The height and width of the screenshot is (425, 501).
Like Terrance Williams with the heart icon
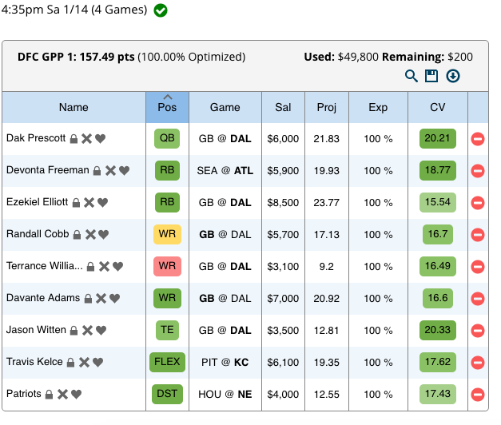[118, 267]
